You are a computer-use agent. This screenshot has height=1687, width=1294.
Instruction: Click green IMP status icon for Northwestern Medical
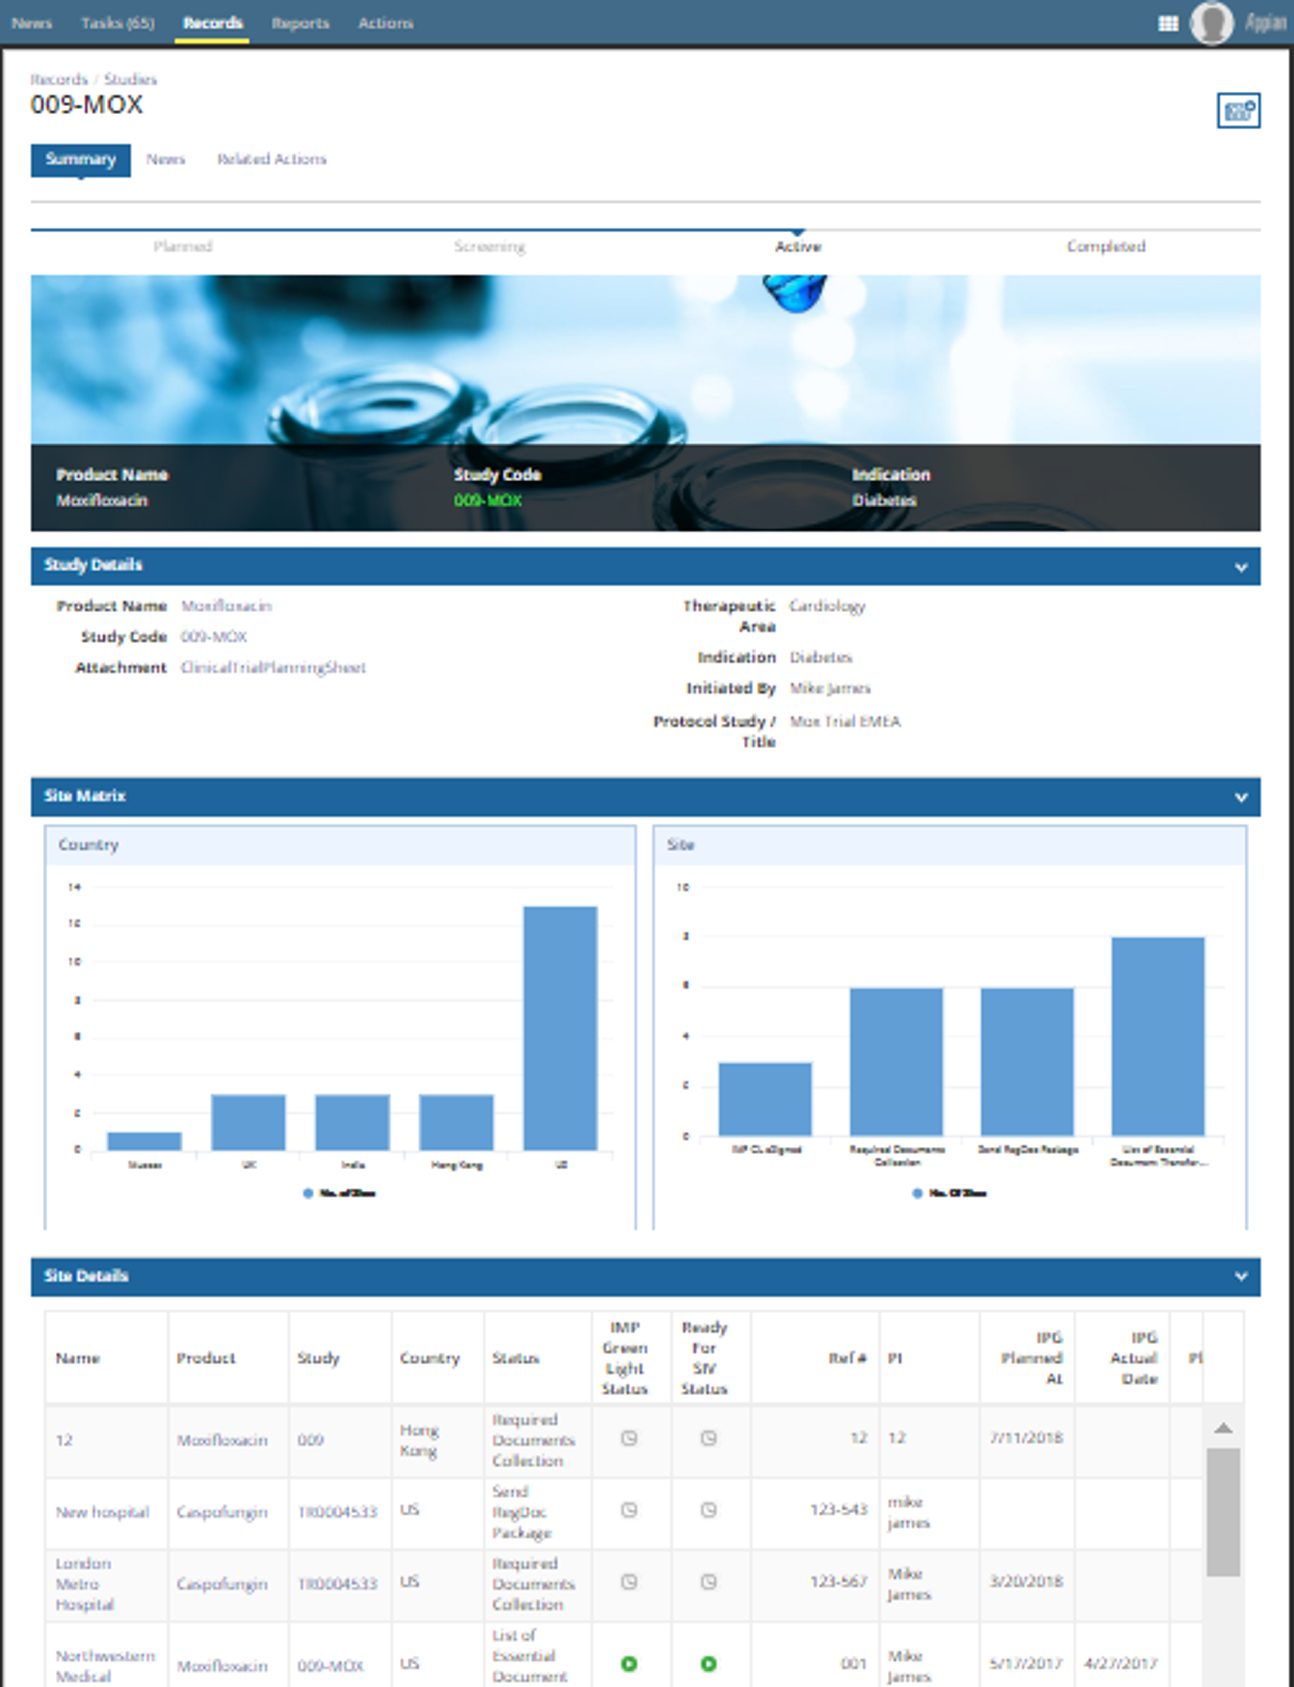coord(629,1664)
